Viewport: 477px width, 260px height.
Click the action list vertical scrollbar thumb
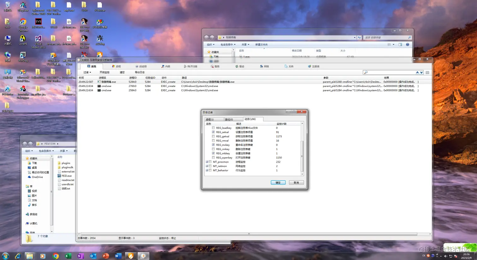pos(302,156)
